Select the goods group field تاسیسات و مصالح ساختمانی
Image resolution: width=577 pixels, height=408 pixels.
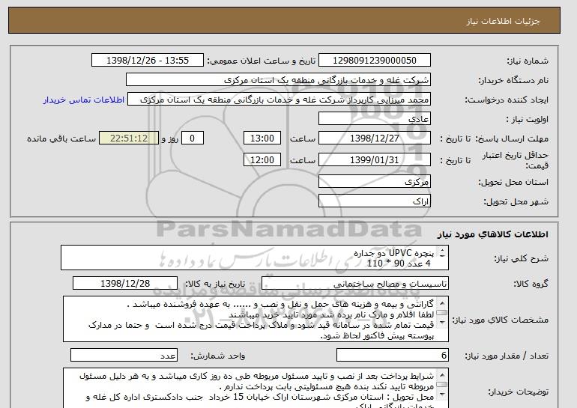[354, 284]
